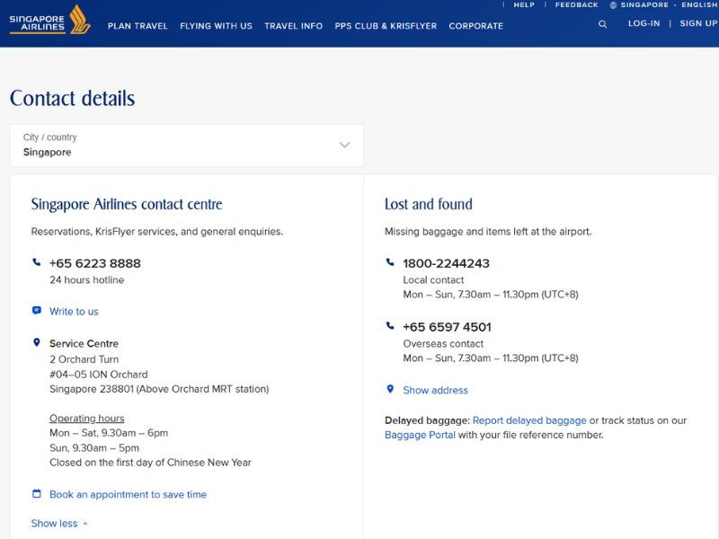The image size is (719, 539).
Task: Change region via Singapore - English selector
Action: (664, 5)
